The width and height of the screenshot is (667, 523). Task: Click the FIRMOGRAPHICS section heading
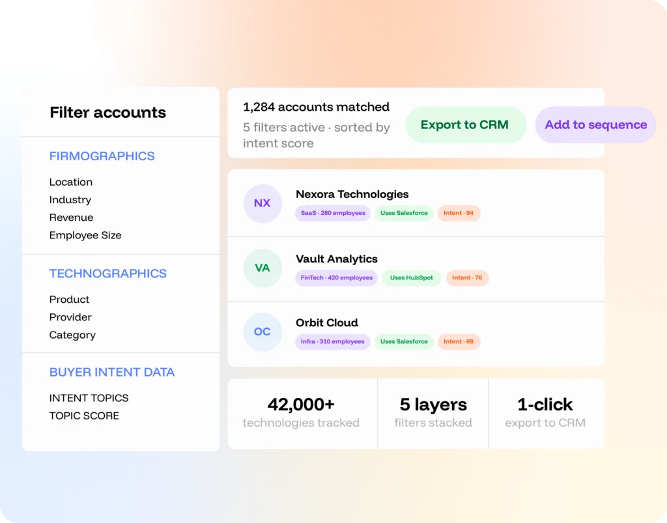102,156
